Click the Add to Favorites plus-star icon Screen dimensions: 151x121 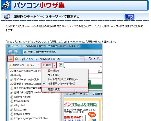point(16,59)
